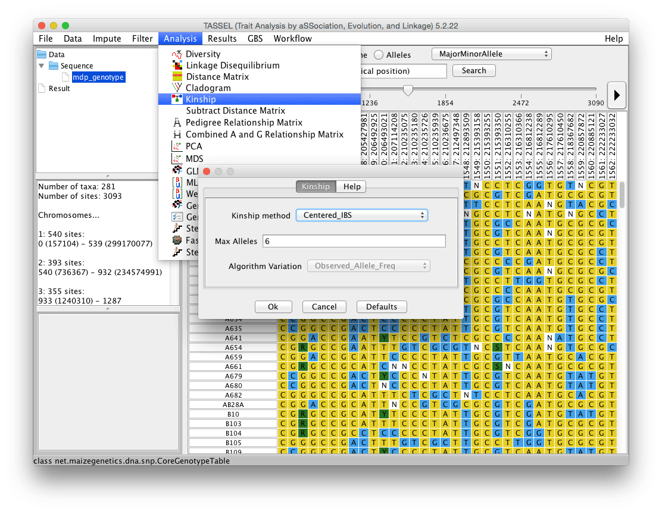Image resolution: width=662 pixels, height=513 pixels.
Task: Click the MLM icon in the Analysis menu
Action: (177, 182)
